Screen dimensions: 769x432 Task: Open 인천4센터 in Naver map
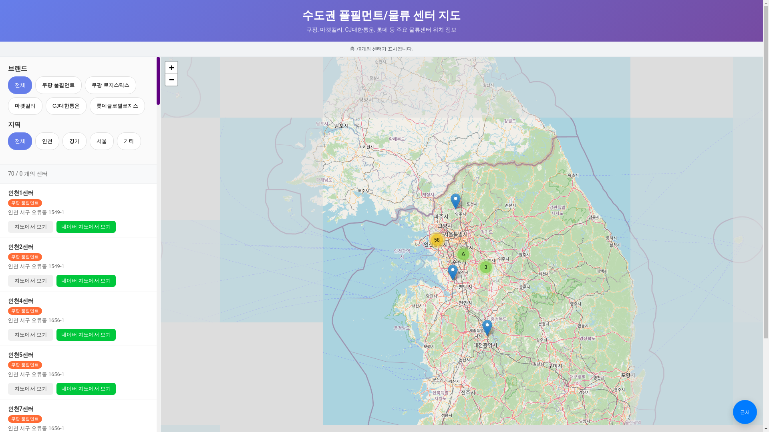click(86, 335)
